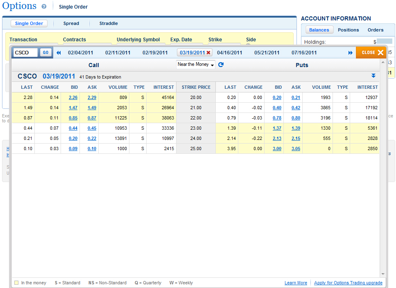Viewport: 396px width, 288px height.
Task: Select the 02/19/2011 expiration date
Action: [x=155, y=53]
